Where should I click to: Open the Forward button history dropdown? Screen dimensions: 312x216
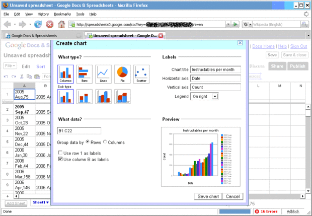tap(30, 25)
